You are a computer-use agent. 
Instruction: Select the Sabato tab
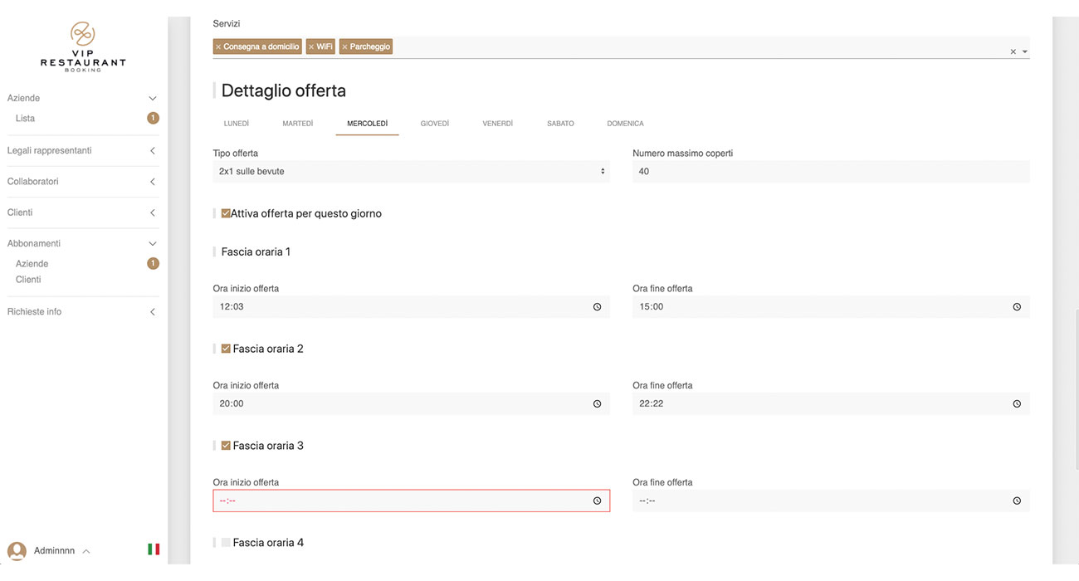pos(560,124)
